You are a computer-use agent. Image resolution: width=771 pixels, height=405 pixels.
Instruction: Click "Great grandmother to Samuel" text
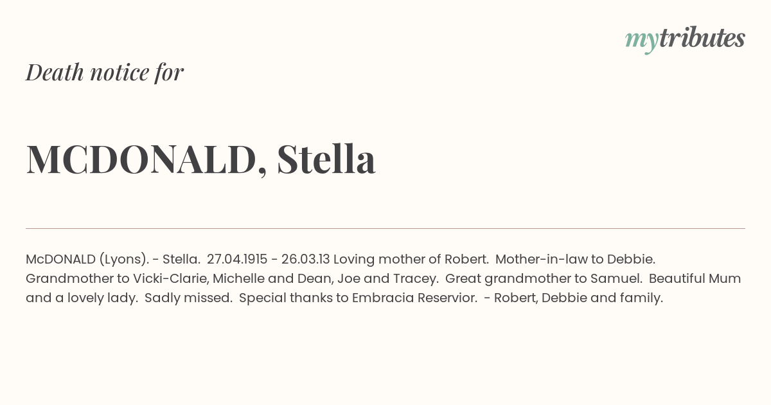544,279
